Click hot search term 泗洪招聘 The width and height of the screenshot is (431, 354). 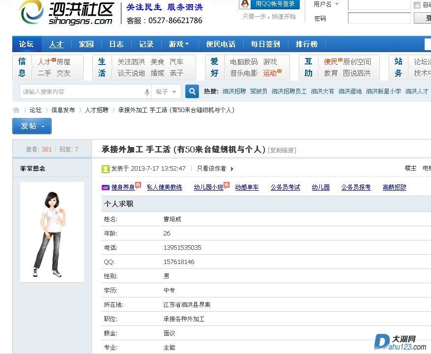click(234, 91)
